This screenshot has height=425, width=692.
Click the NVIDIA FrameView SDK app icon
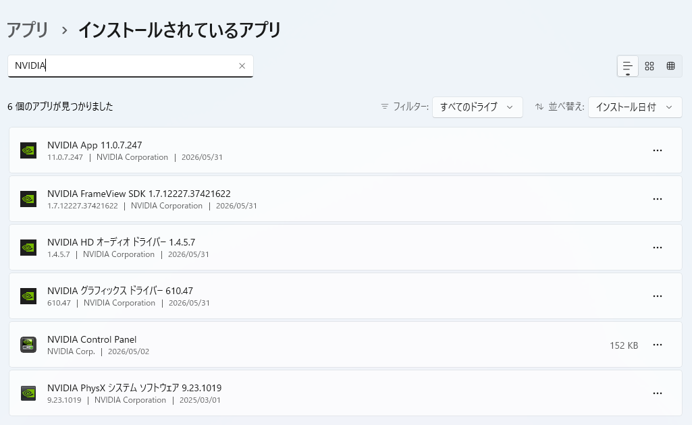click(28, 199)
